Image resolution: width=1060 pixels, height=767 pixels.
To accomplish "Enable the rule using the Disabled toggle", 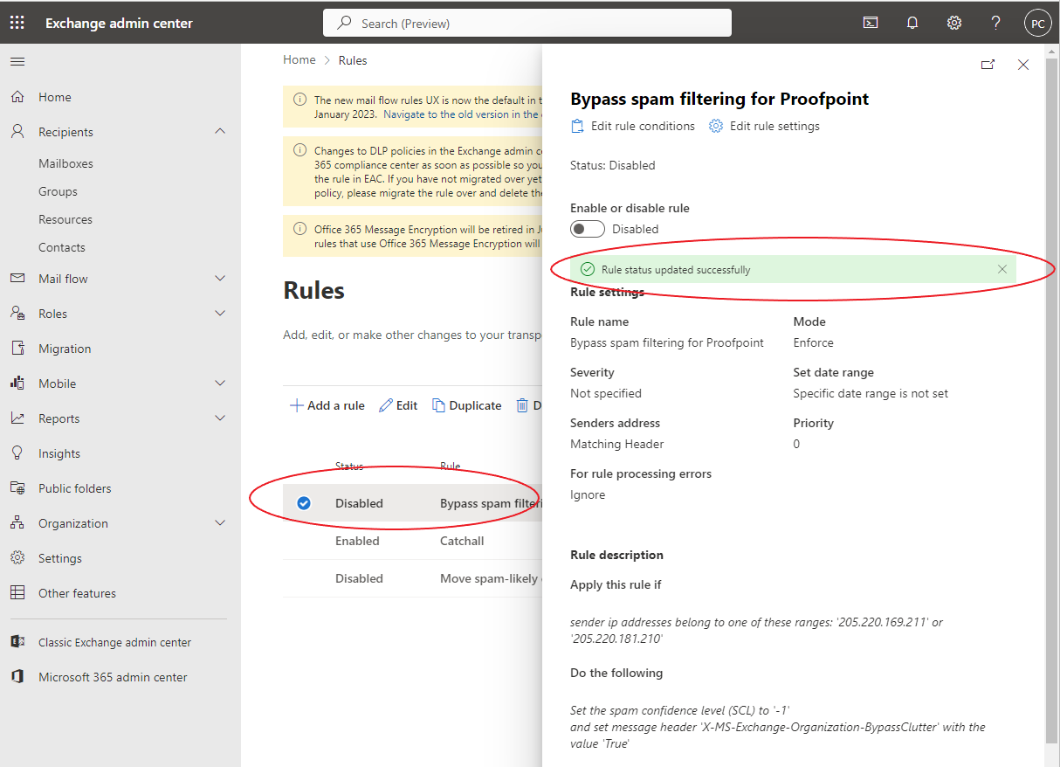I will pyautogui.click(x=587, y=228).
